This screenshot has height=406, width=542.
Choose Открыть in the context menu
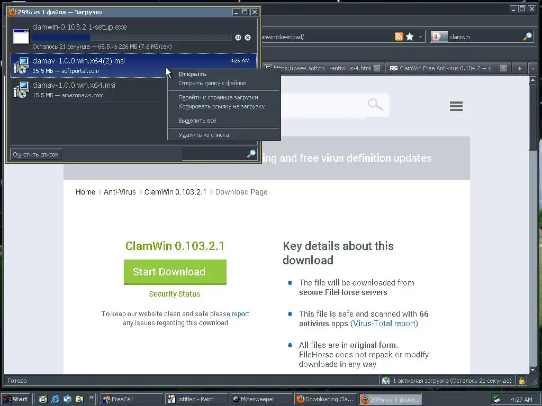point(192,74)
